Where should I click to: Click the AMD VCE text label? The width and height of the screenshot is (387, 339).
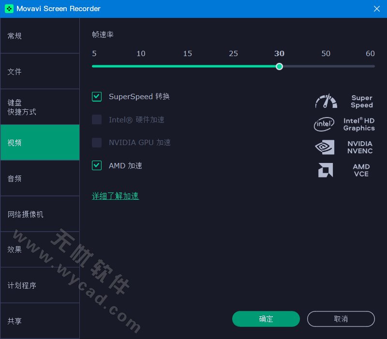pos(361,170)
